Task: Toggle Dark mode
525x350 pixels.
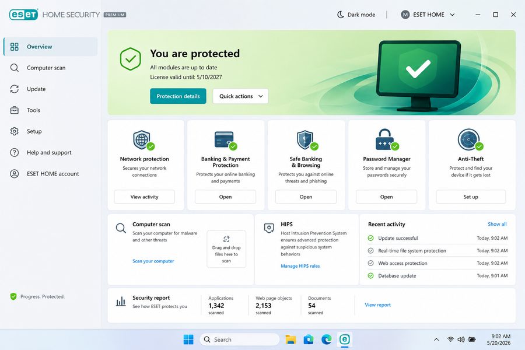Action: click(356, 15)
